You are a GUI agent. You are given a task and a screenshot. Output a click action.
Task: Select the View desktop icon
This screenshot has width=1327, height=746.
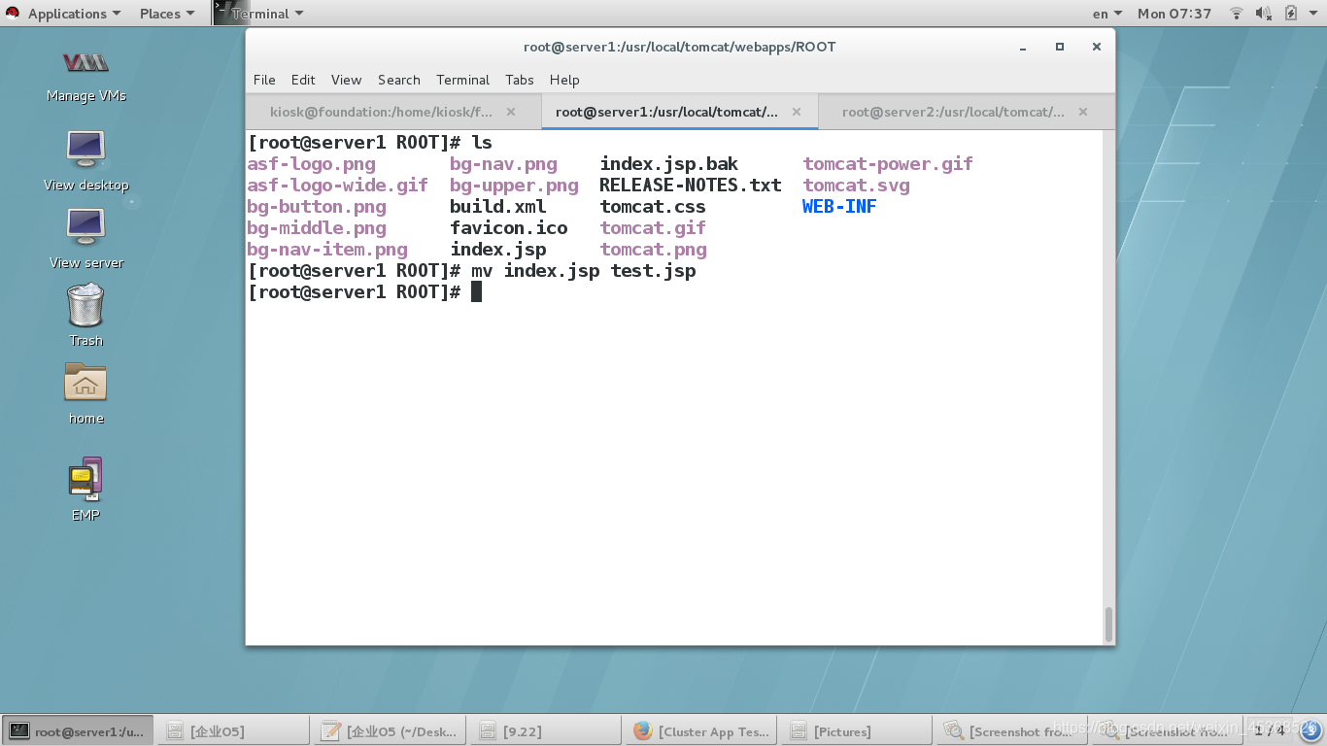click(x=85, y=159)
